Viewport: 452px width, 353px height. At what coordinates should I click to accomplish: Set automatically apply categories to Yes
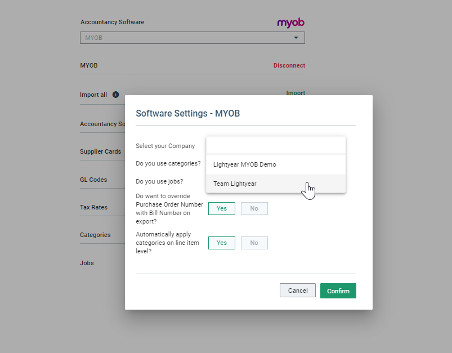(221, 243)
